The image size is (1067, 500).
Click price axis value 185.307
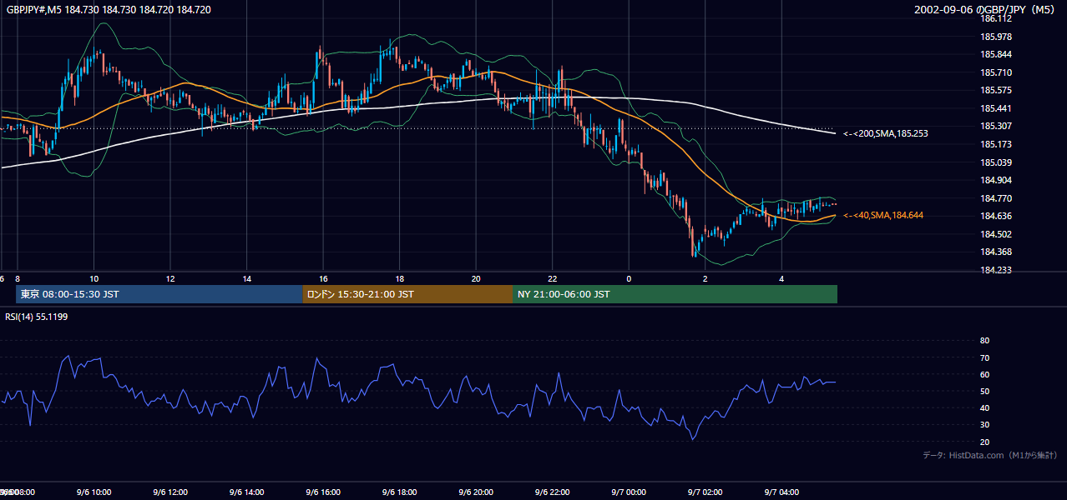[996, 127]
